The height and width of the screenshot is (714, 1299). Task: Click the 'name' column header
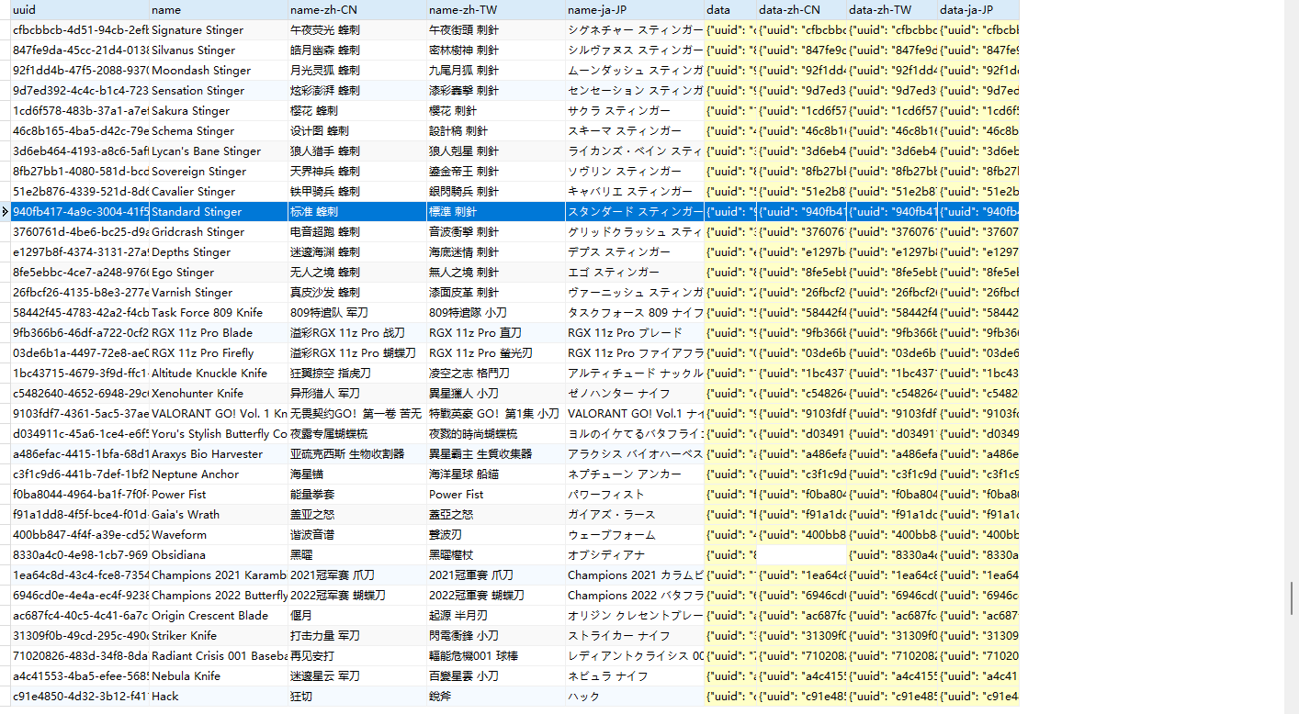[218, 10]
